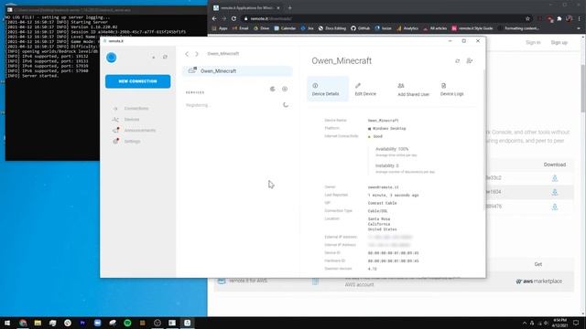This screenshot has width=586, height=329.
Task: Click refresh icon beside Owen_Minecraft title
Action: tap(458, 61)
